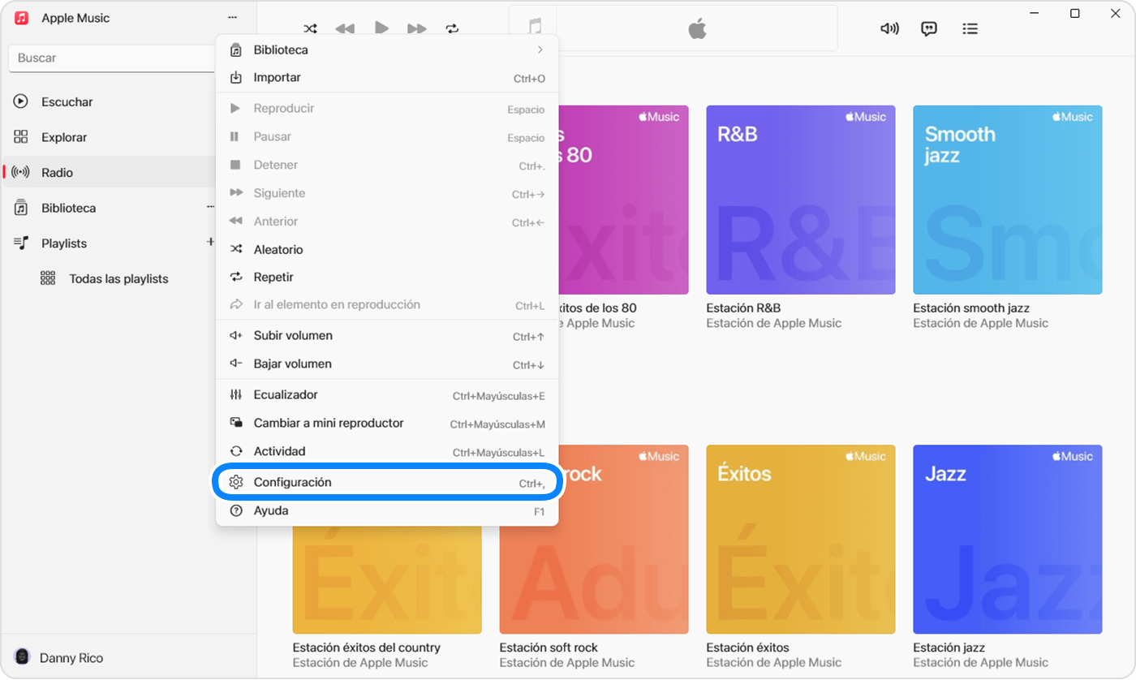
Task: Click the Estación R&B title text
Action: point(743,308)
